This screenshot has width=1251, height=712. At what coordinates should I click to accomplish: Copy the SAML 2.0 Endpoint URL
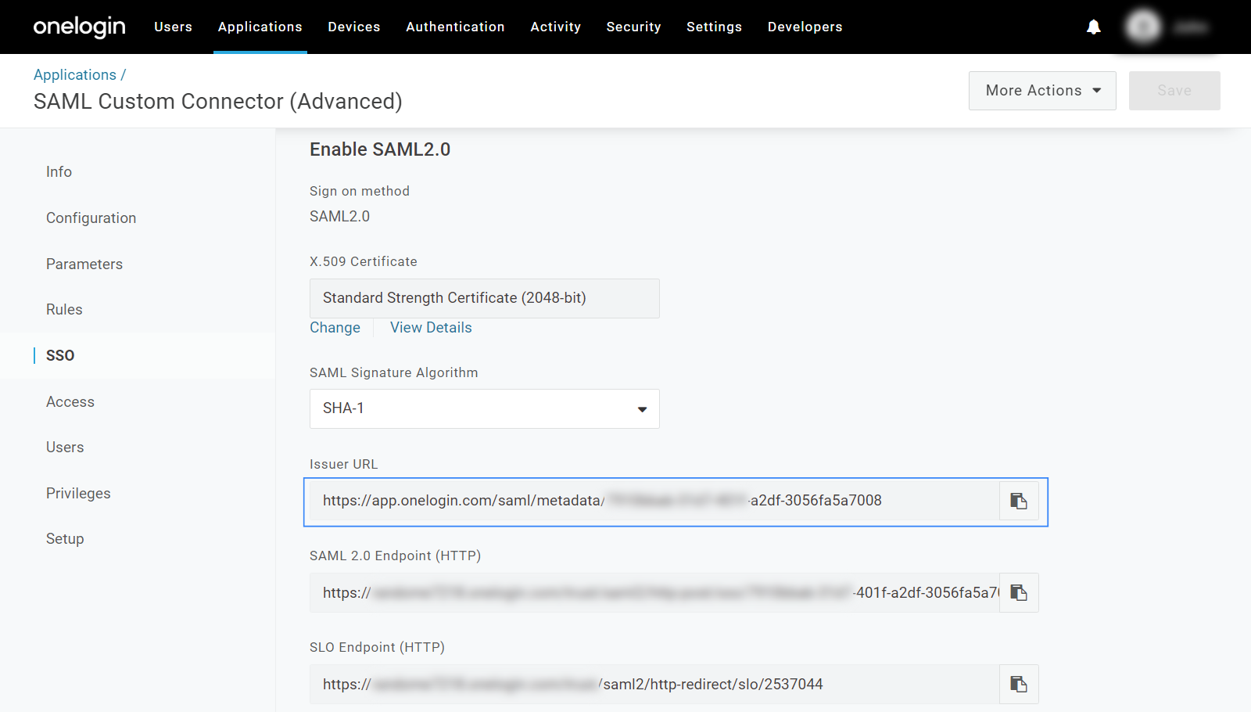click(1018, 593)
